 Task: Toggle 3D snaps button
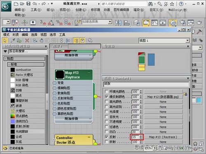click(x=42, y=23)
